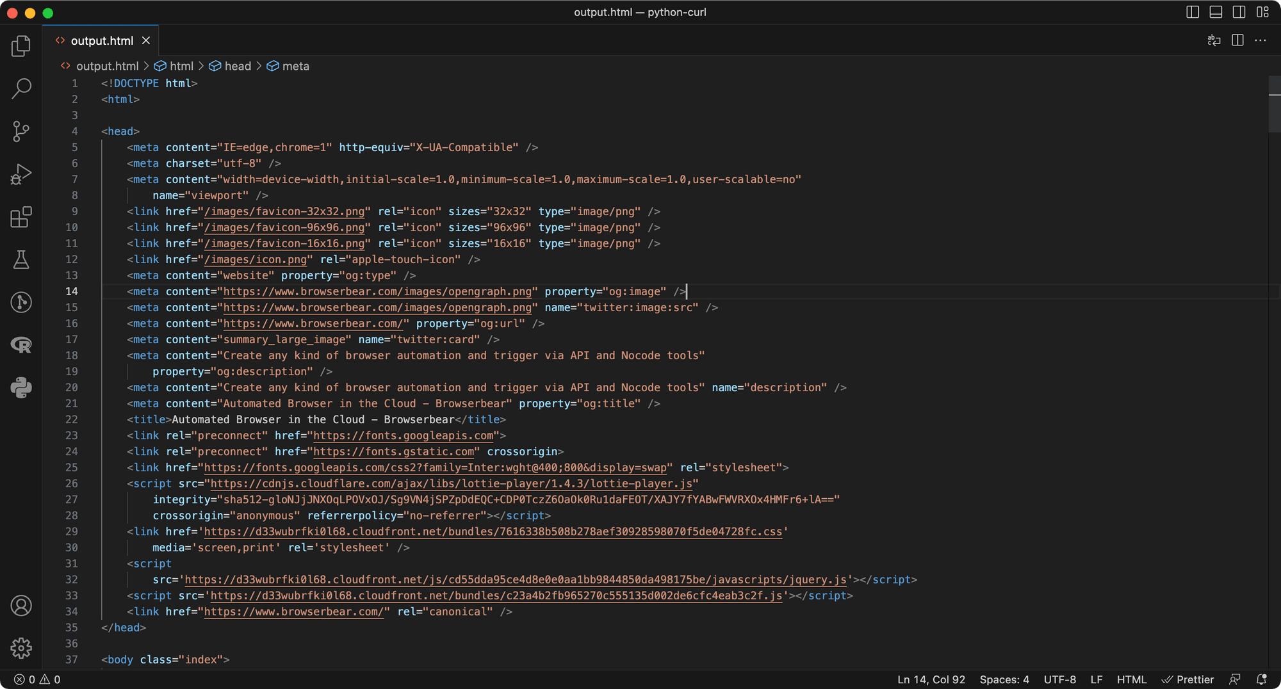The image size is (1281, 689).
Task: Open opengraph.png URL on line 14
Action: [377, 291]
